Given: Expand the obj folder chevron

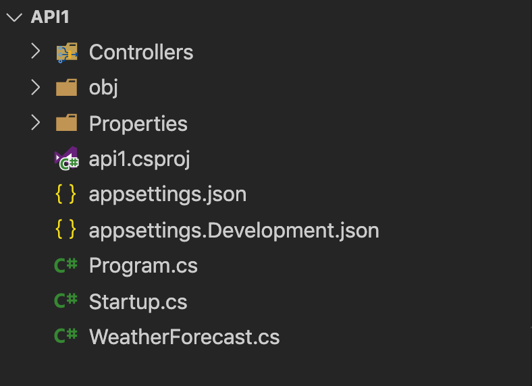Looking at the screenshot, I should tap(36, 88).
